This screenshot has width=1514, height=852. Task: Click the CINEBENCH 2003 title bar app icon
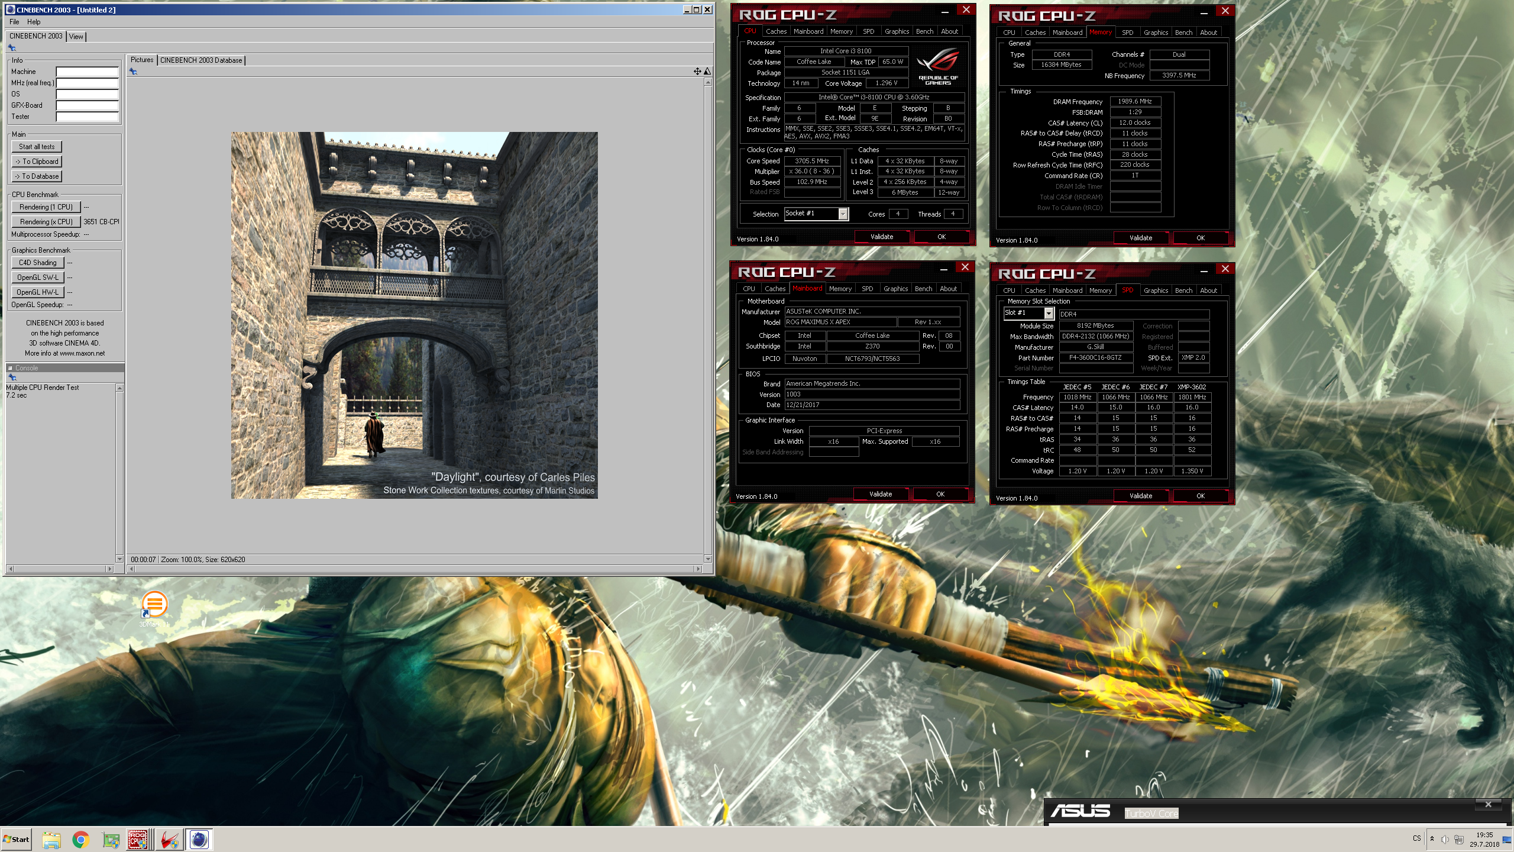[10, 9]
